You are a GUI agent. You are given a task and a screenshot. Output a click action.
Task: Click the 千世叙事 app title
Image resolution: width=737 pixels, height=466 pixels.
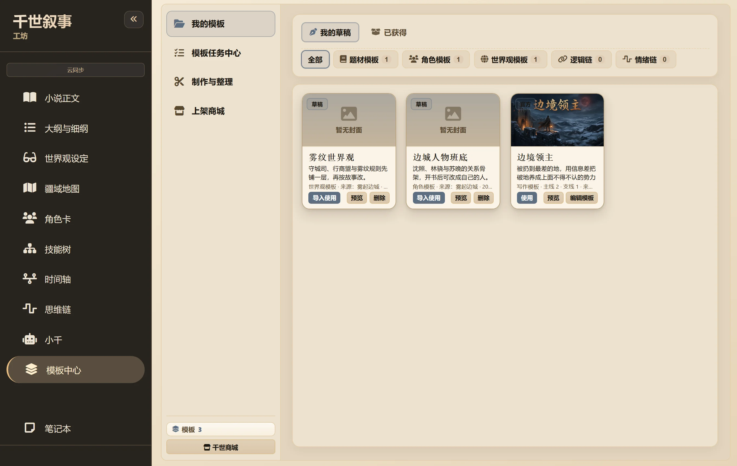43,21
